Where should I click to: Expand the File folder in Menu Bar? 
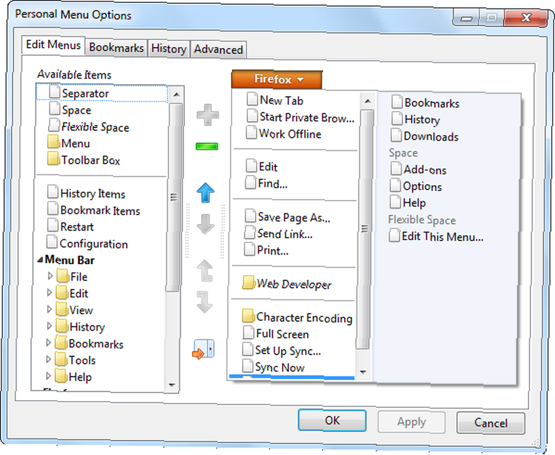click(50, 276)
